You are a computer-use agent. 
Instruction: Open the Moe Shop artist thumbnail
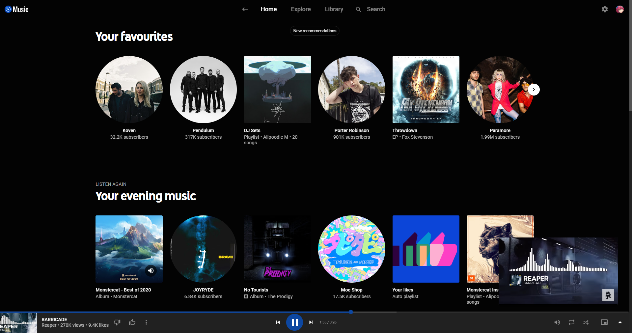(352, 249)
